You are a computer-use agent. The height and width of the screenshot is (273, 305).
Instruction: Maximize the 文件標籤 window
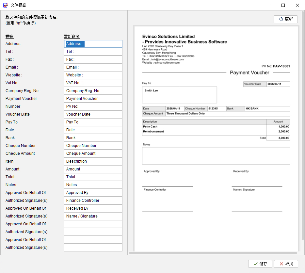tap(283, 5)
